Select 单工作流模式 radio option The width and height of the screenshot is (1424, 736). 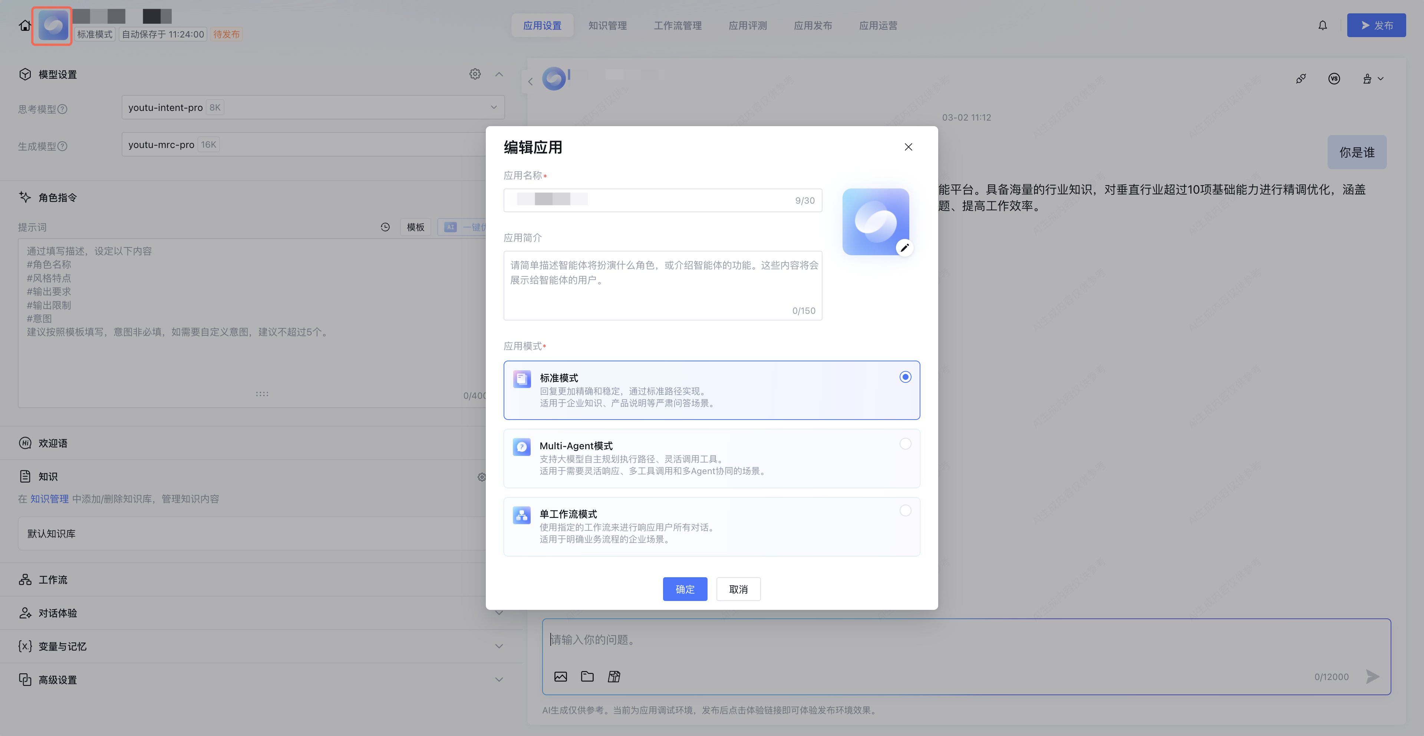[905, 510]
